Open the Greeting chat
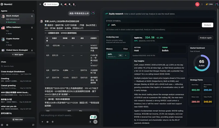Viewport: 219px width, 128px height. tap(16, 80)
